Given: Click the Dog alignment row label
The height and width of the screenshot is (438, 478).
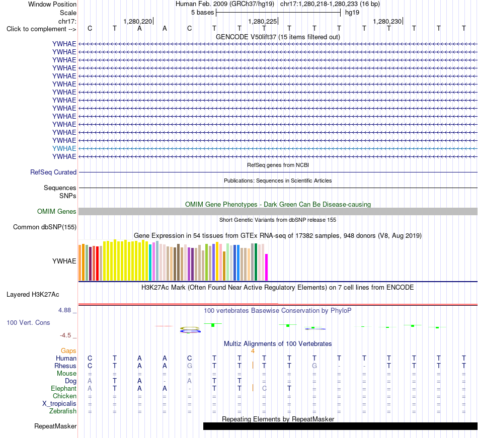Looking at the screenshot, I should coord(70,381).
